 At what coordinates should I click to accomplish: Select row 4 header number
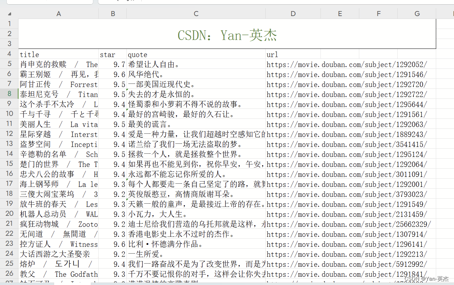10,54
